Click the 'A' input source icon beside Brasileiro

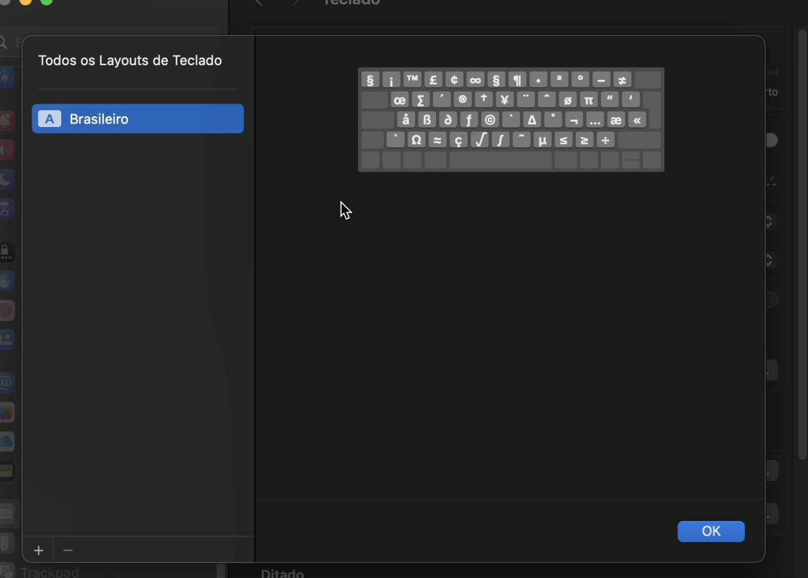coord(50,119)
